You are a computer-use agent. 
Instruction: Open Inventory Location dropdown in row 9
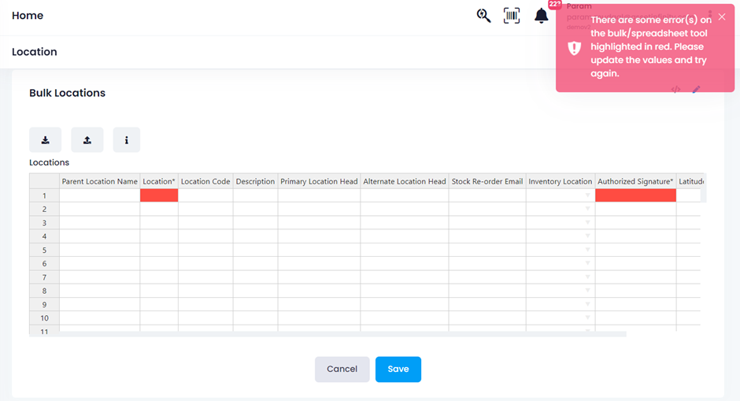(x=587, y=304)
